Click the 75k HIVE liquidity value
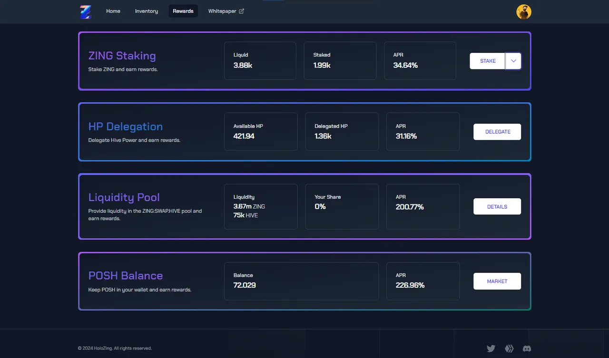Viewport: 609px width, 358px height. click(246, 215)
